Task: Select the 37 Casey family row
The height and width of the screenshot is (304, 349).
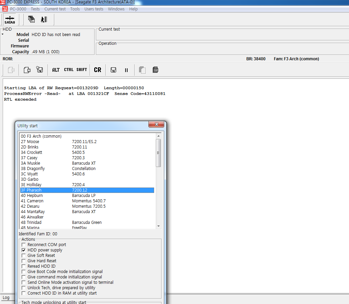Action: point(87,158)
